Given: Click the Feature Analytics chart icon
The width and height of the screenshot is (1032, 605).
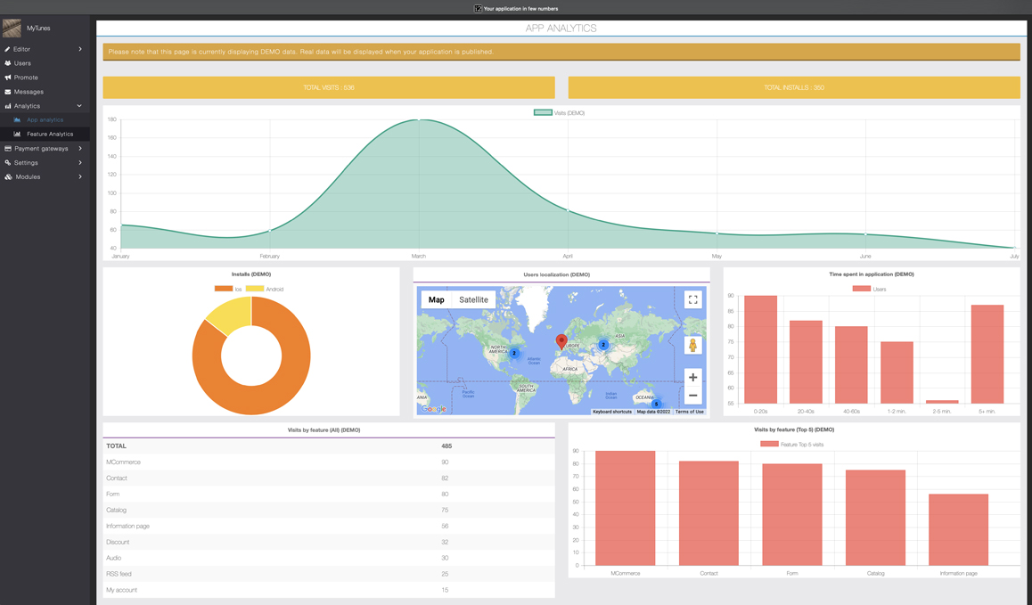Looking at the screenshot, I should pyautogui.click(x=17, y=135).
